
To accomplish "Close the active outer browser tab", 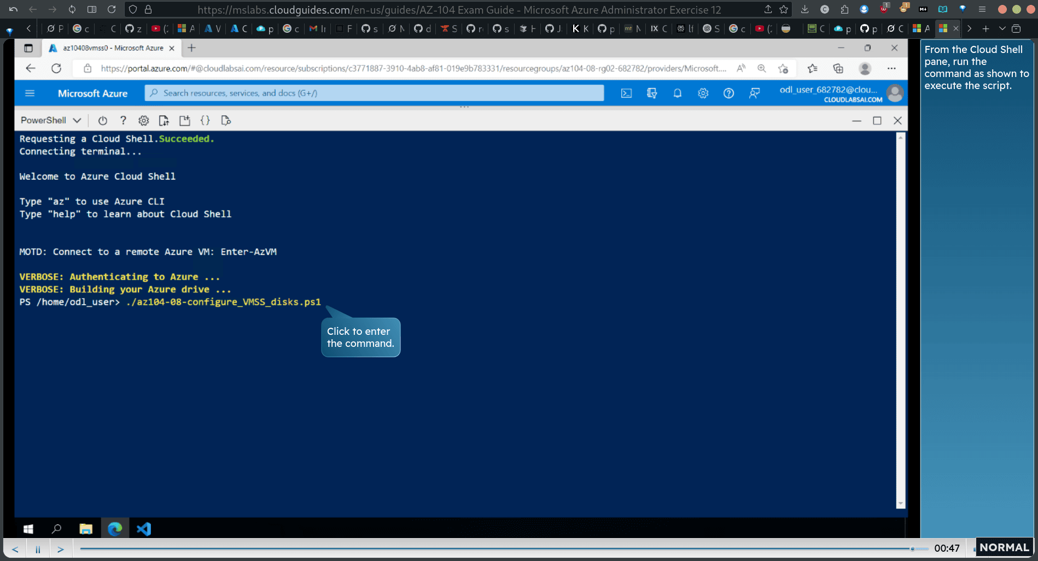I will click(x=955, y=28).
